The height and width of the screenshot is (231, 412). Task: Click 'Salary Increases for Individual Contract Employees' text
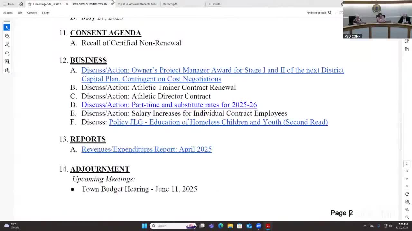point(184,114)
